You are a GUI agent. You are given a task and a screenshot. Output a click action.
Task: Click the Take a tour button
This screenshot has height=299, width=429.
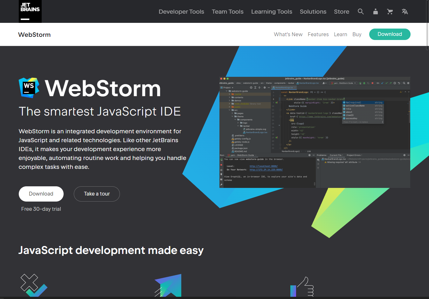coord(97,194)
